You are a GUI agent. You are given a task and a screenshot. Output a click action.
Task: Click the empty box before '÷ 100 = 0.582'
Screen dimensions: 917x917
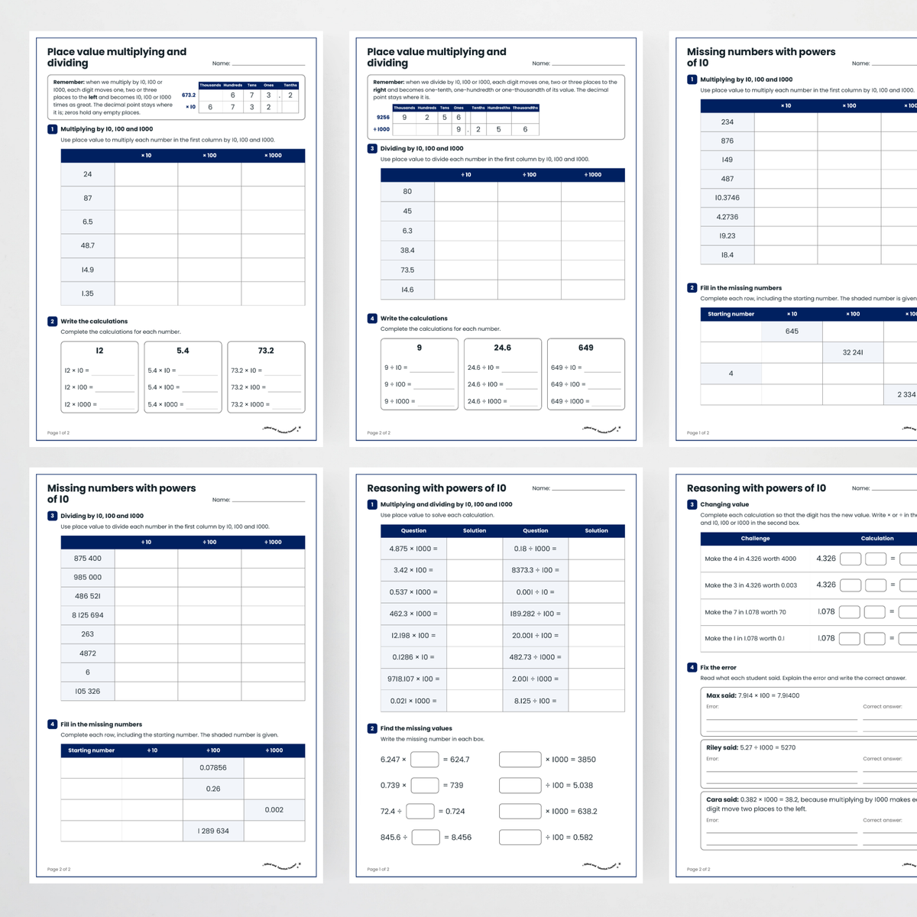[520, 837]
